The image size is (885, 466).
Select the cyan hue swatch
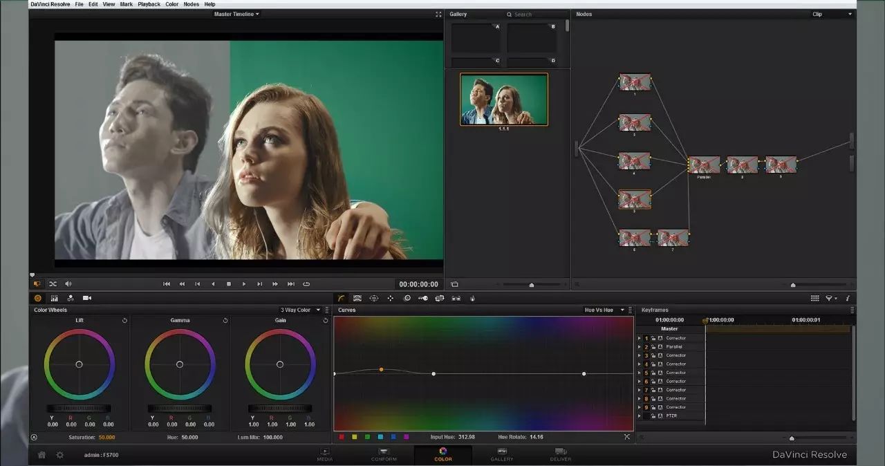(x=380, y=437)
